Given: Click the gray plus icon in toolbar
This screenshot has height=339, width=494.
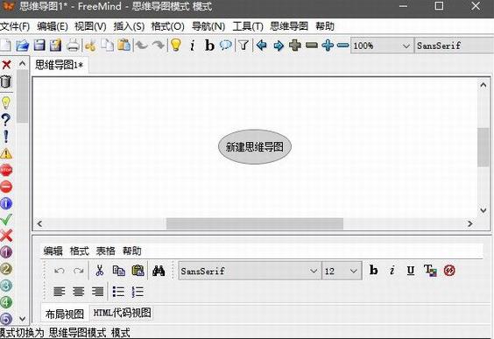Looking at the screenshot, I should pyautogui.click(x=295, y=46).
